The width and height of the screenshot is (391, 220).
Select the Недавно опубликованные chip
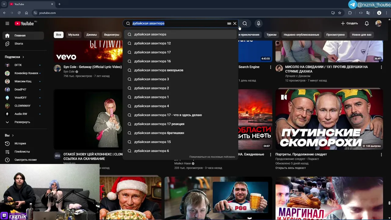point(301,35)
